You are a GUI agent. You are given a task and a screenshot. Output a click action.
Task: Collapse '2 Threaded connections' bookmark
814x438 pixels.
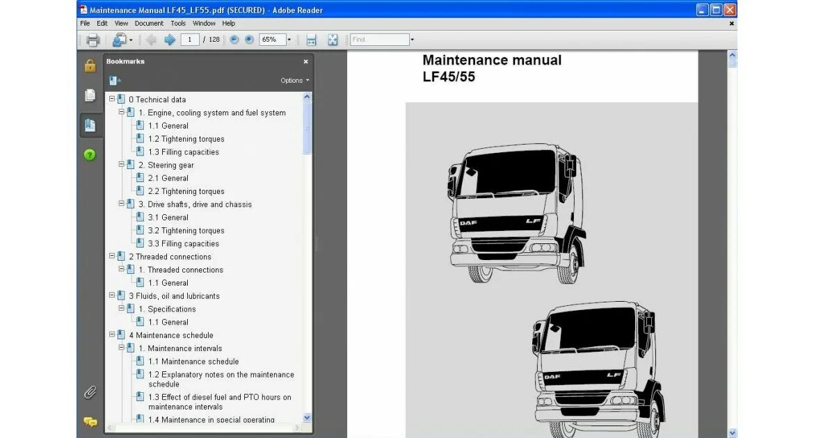111,256
